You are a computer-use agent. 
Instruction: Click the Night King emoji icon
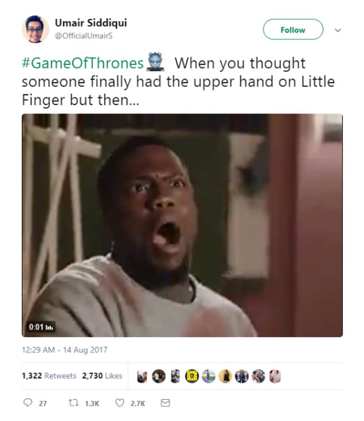pos(155,62)
